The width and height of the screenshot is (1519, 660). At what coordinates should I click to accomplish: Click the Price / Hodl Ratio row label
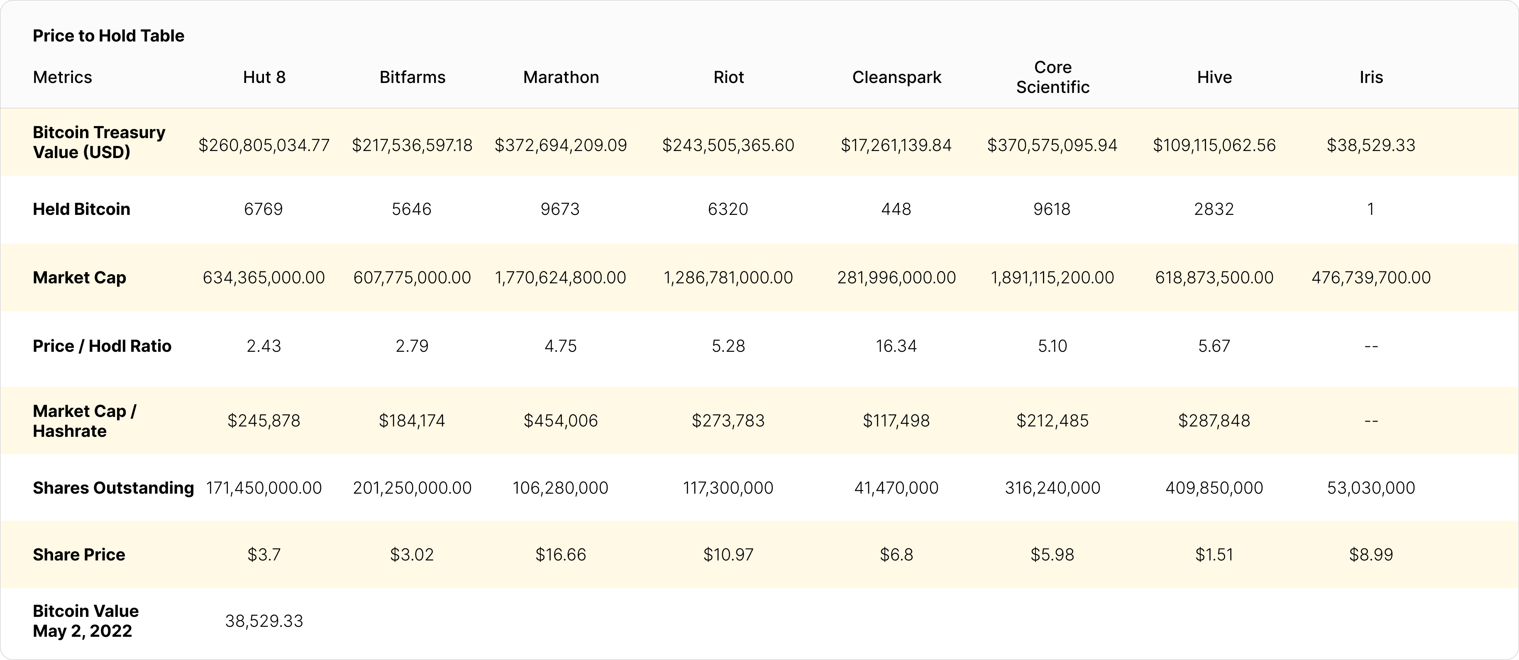[102, 346]
